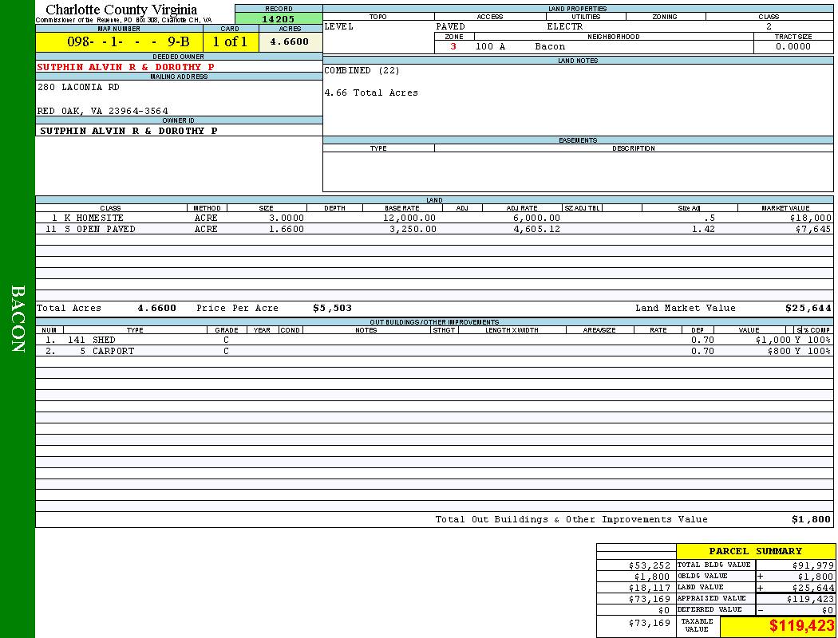The height and width of the screenshot is (638, 838).
Task: Click the 141 SHED outbuilding row
Action: [x=102, y=340]
